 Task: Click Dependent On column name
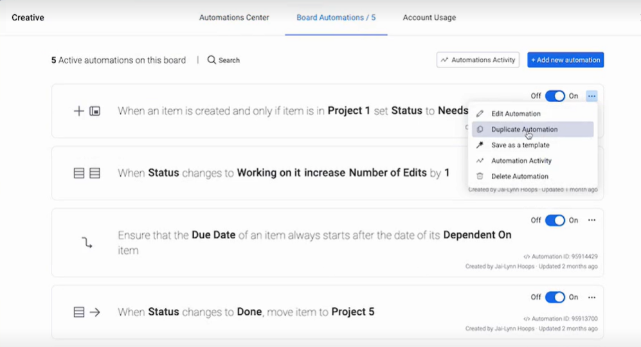tap(477, 235)
